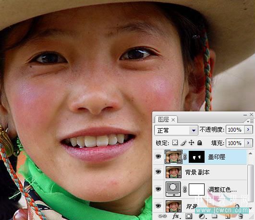Screen dimensions: 255x220
Task: Add a layer mask via bottom icon
Action: (x=189, y=216)
